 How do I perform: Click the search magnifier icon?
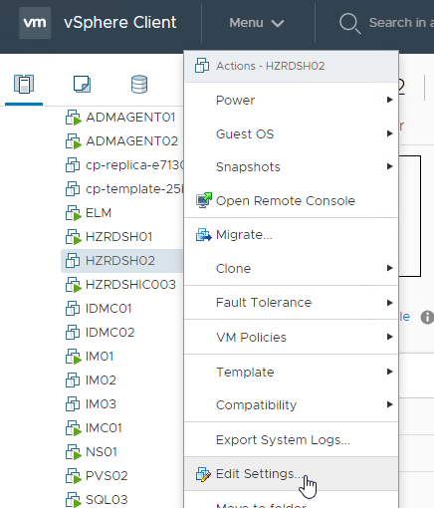coord(349,23)
